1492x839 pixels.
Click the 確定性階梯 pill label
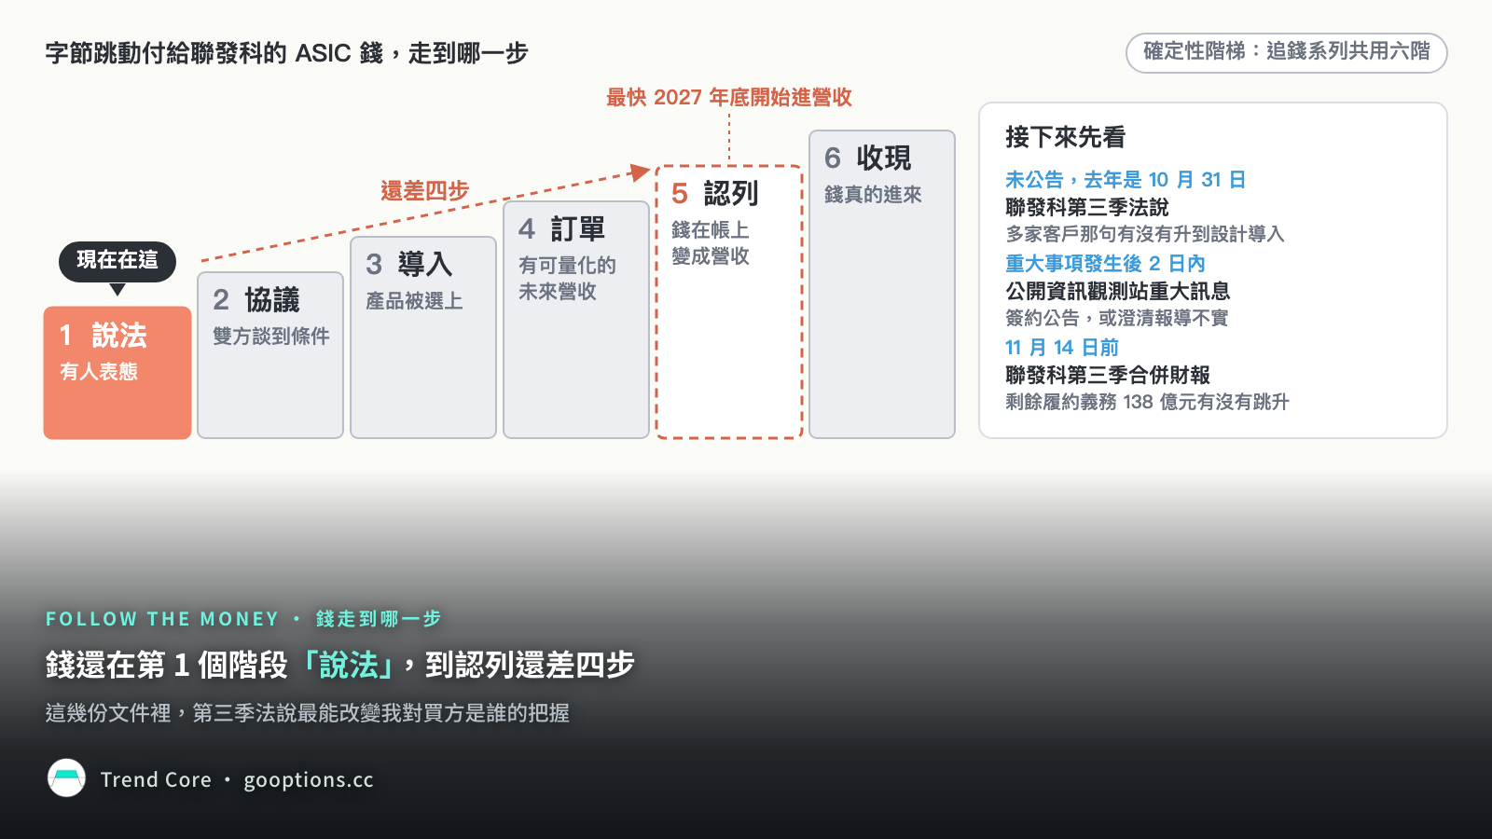[1286, 52]
